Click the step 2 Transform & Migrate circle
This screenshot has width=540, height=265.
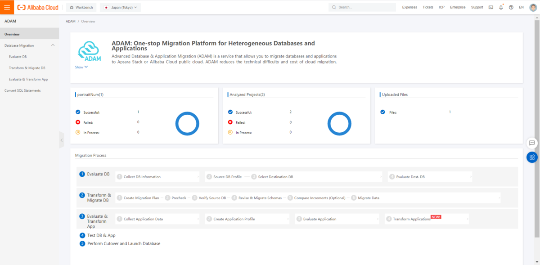82,195
